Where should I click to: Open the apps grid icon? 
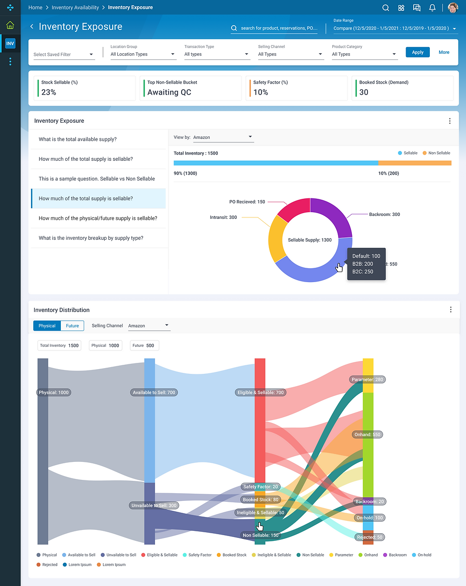tap(401, 8)
